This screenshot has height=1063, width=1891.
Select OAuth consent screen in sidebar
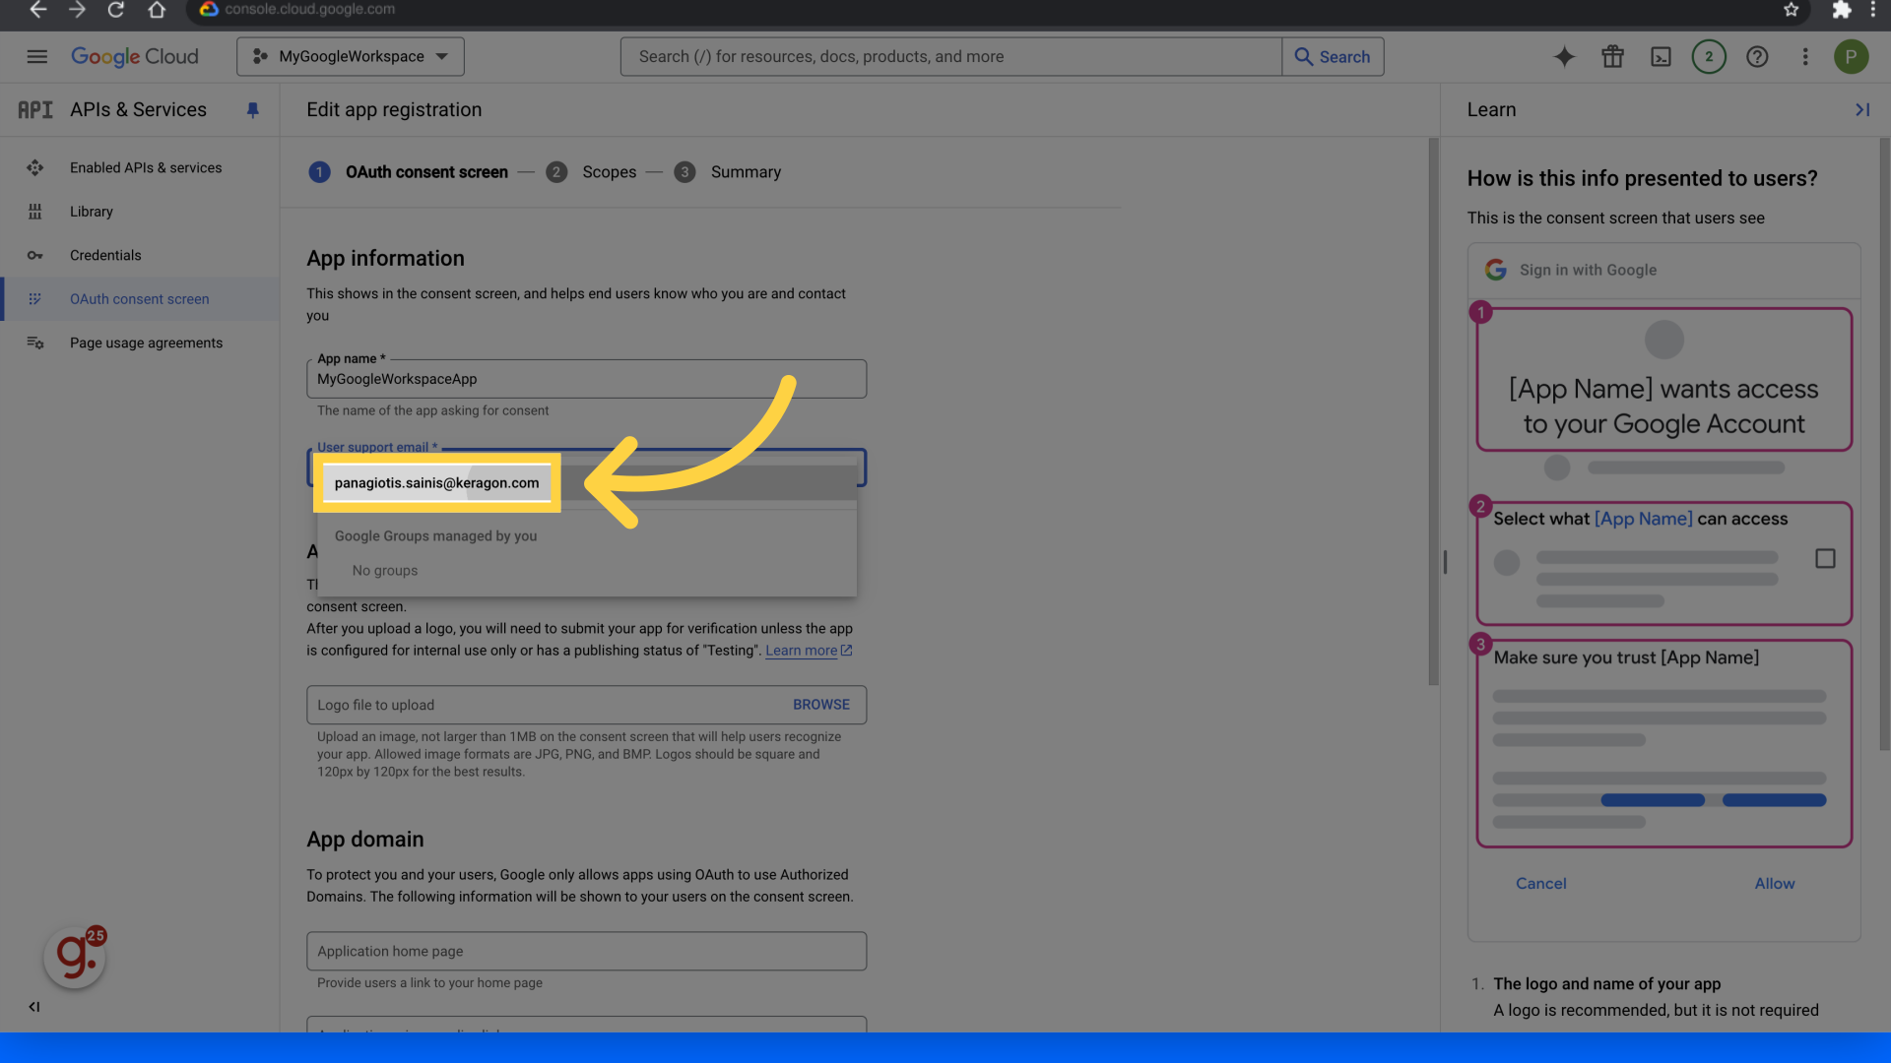tap(140, 298)
